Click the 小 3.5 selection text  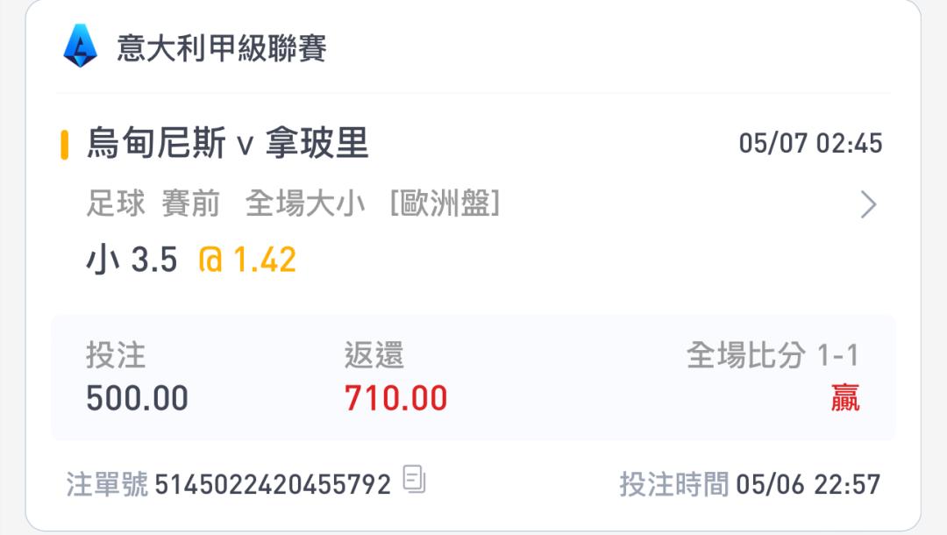coord(132,260)
